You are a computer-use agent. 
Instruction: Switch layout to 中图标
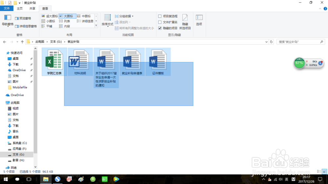84,16
